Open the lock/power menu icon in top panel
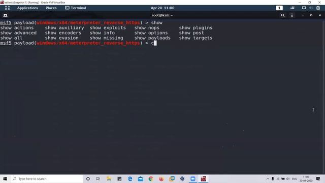This screenshot has width=325, height=183. pos(318,8)
